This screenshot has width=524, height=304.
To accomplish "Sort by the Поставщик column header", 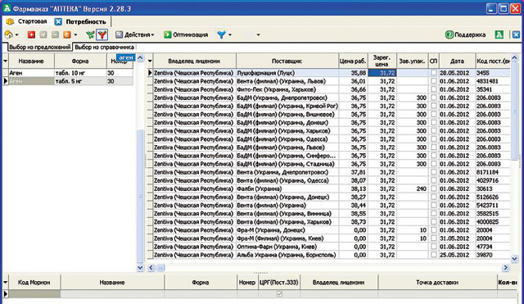I will [287, 61].
